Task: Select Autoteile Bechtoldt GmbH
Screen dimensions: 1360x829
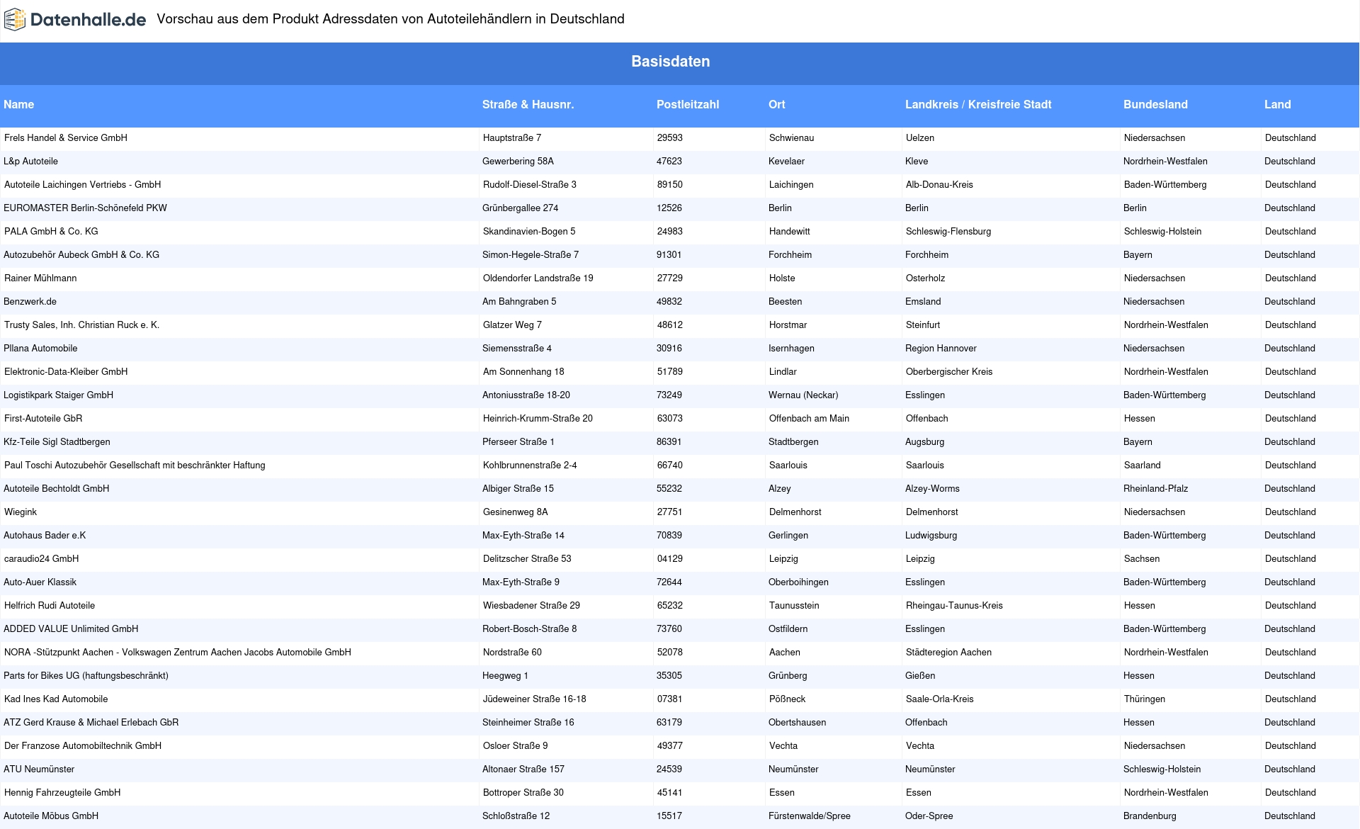Action: (57, 489)
